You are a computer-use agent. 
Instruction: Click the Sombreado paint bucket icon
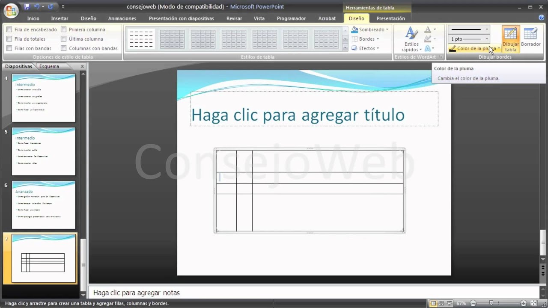(x=354, y=30)
